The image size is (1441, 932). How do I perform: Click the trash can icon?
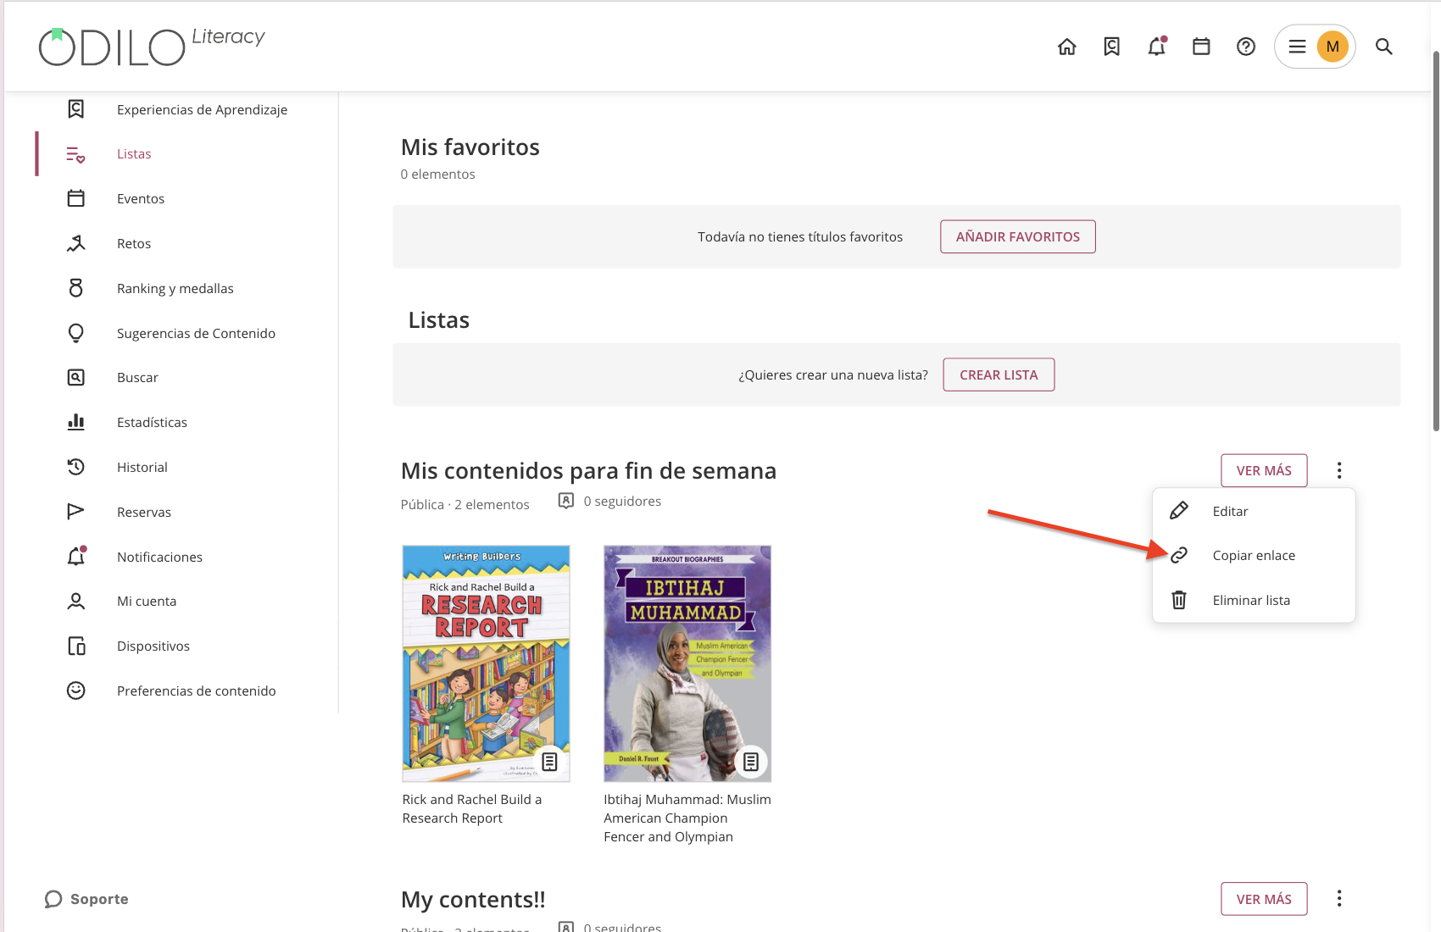click(1179, 600)
